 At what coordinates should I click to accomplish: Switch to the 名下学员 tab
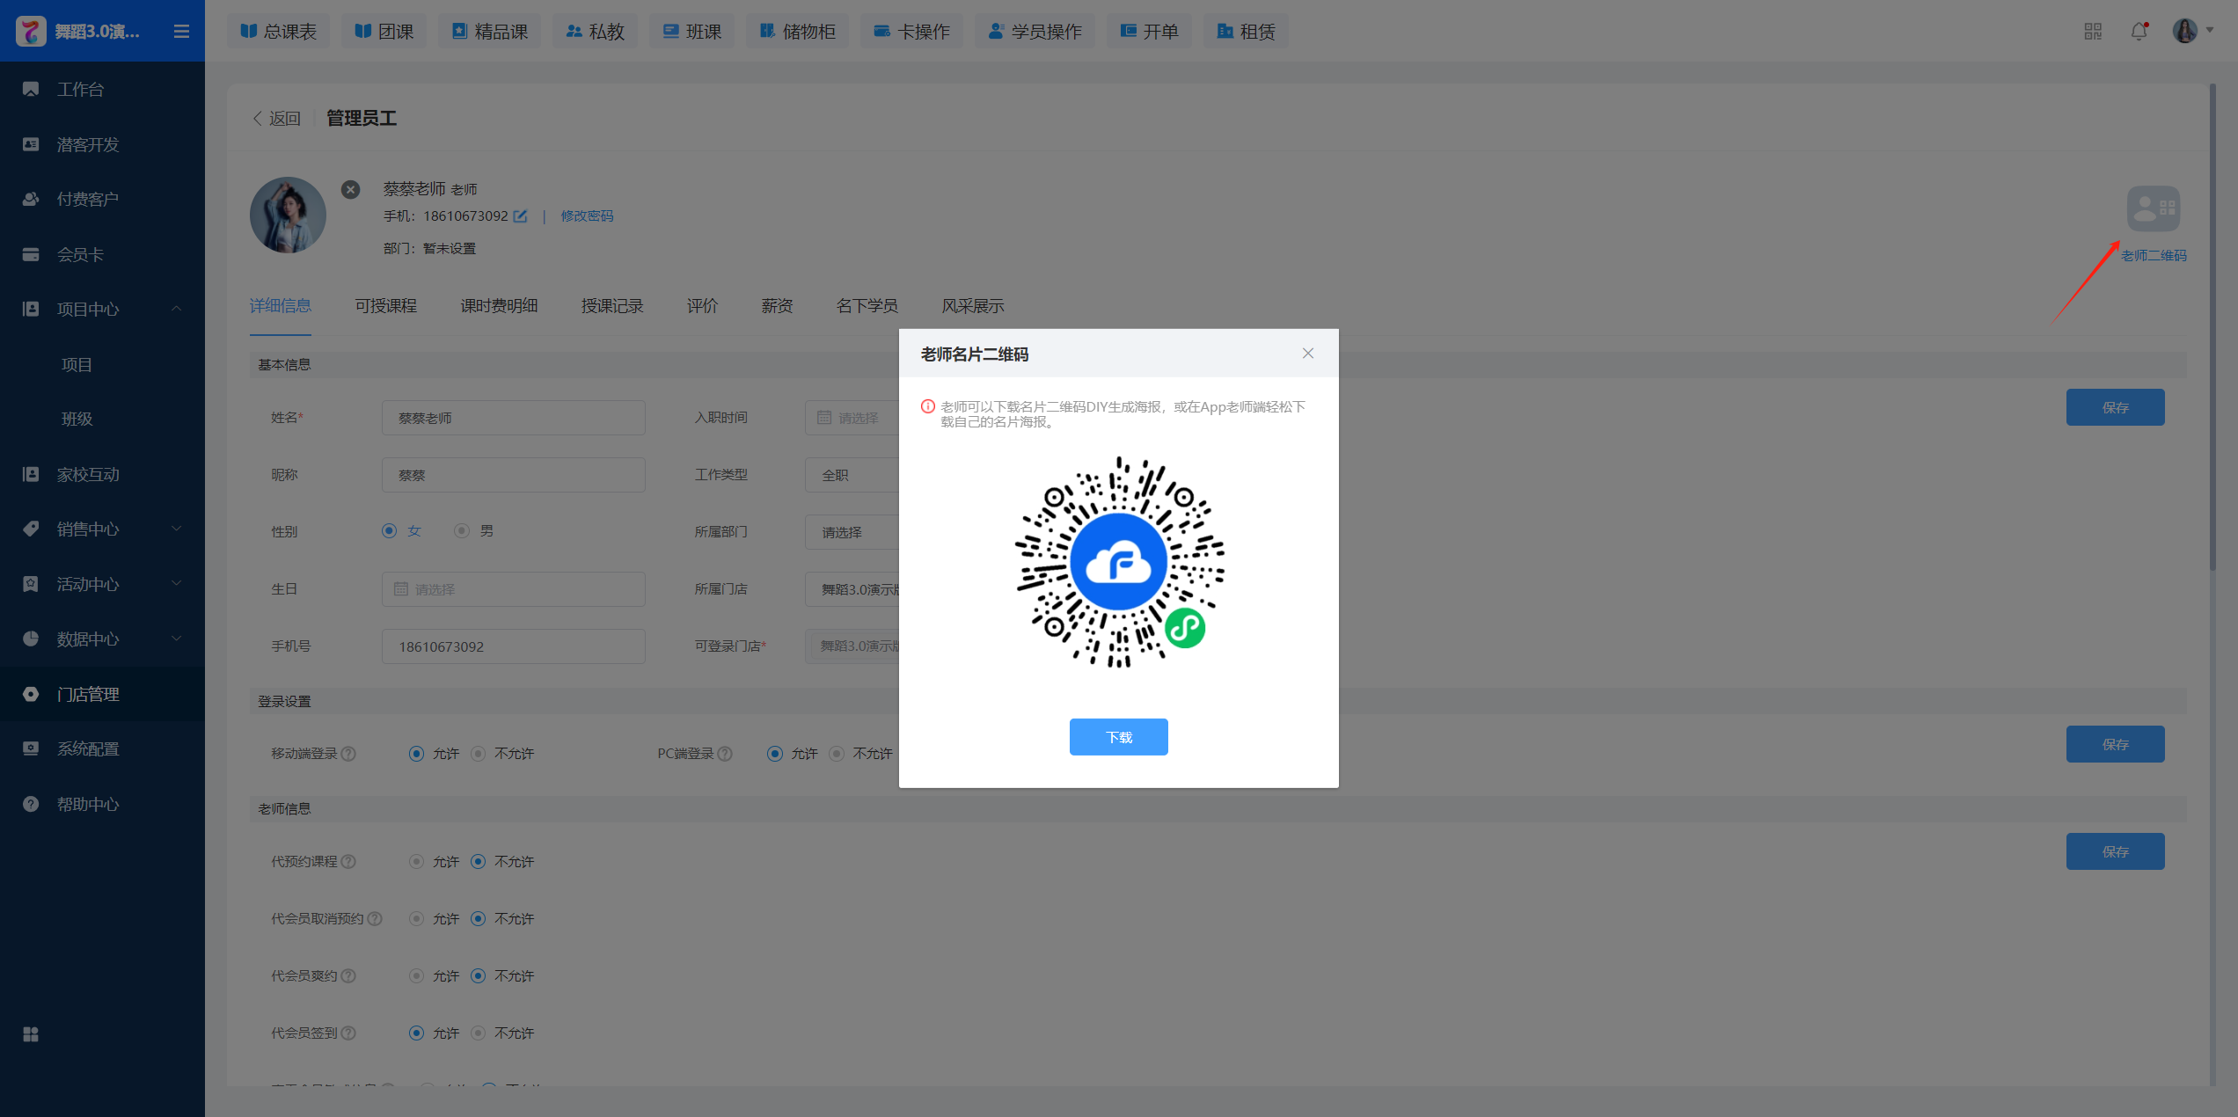[x=867, y=306]
